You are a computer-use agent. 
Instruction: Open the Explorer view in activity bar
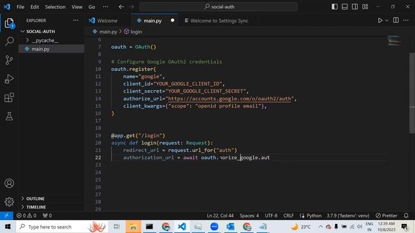coord(9,23)
